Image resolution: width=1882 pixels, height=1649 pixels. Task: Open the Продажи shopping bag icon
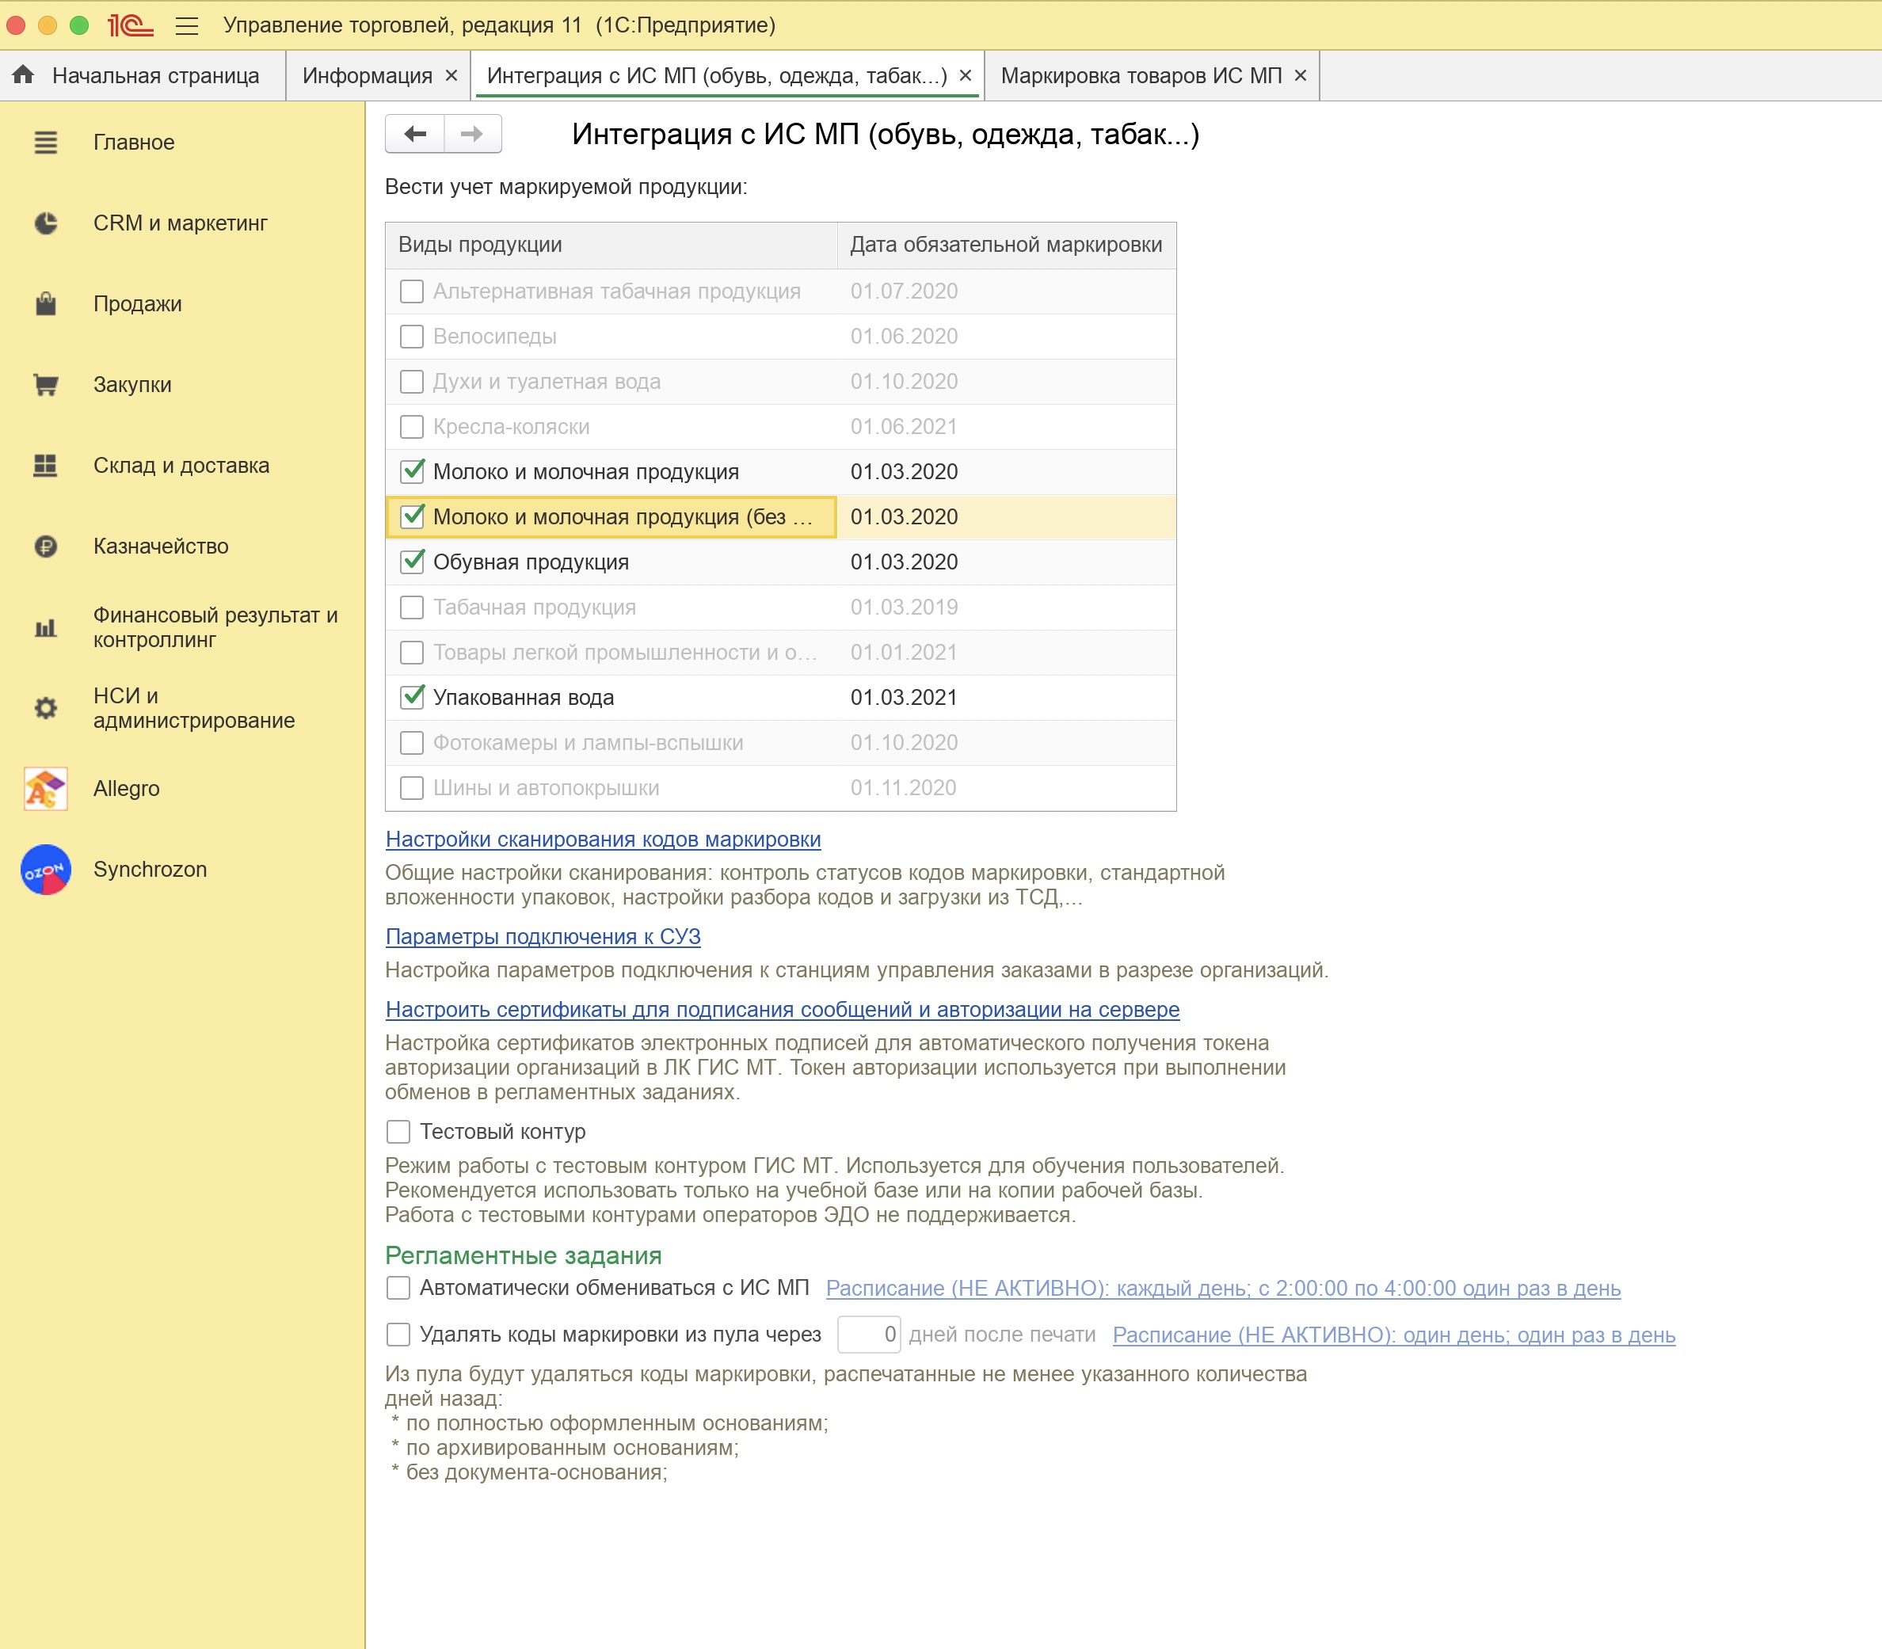click(x=45, y=303)
